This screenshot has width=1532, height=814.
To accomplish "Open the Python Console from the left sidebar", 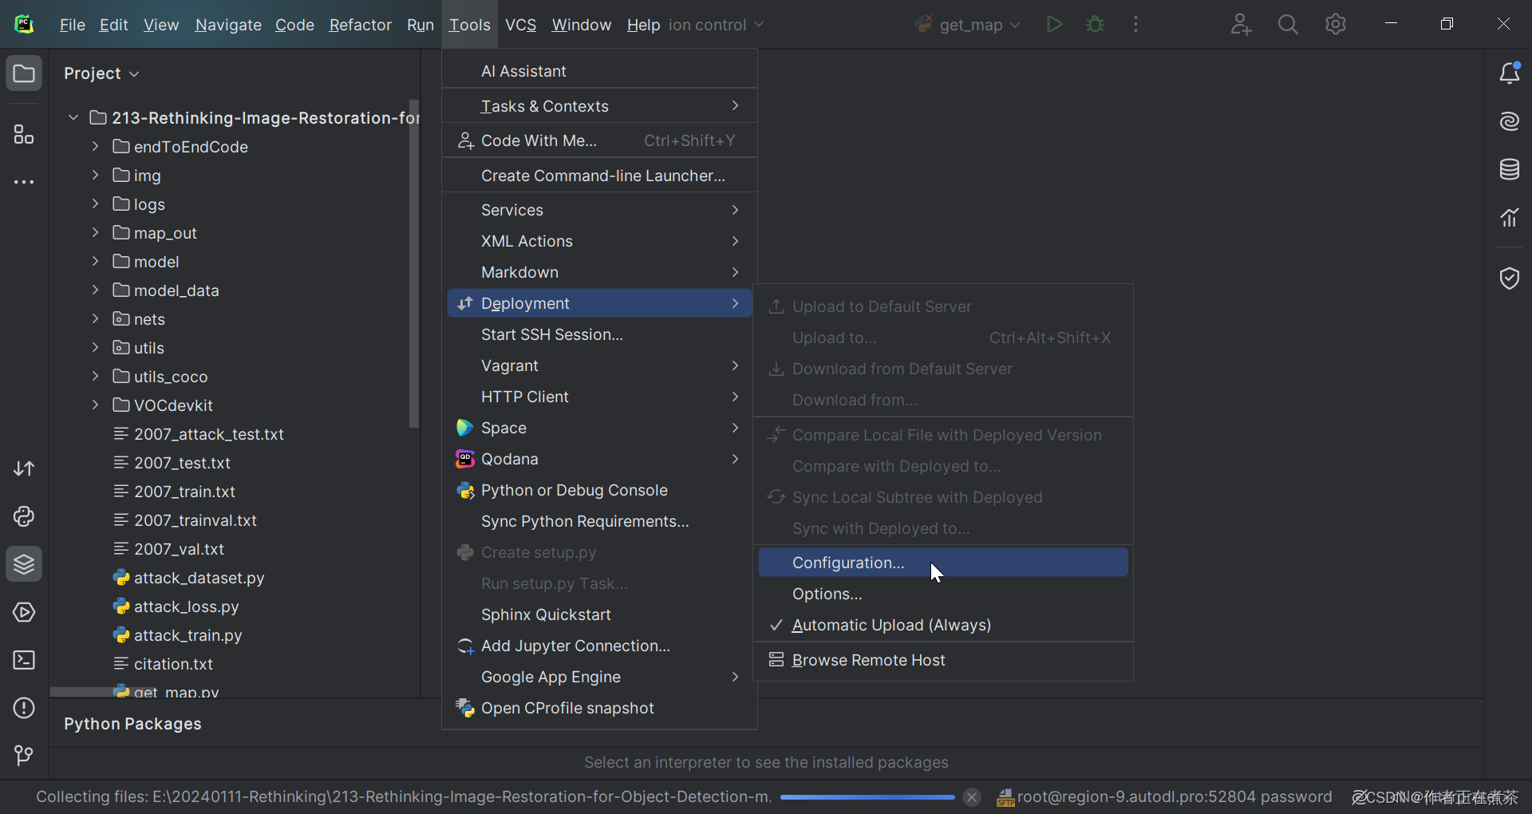I will click(23, 517).
